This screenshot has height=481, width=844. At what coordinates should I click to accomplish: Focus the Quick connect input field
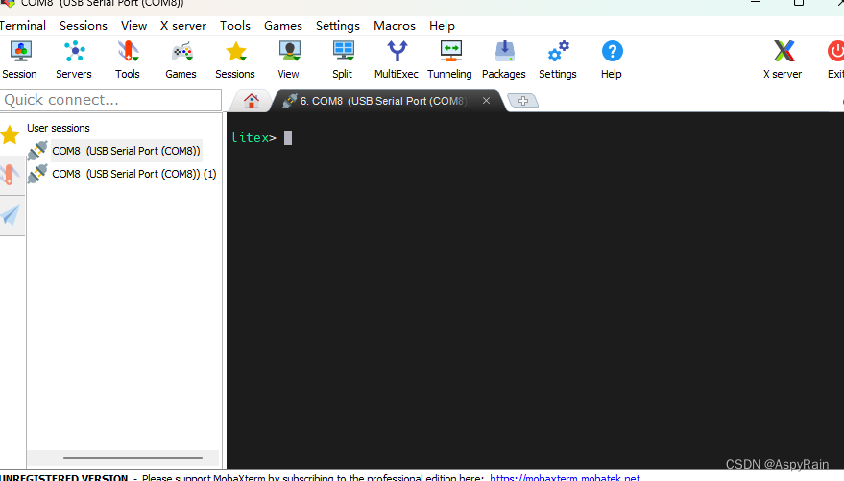(x=110, y=100)
